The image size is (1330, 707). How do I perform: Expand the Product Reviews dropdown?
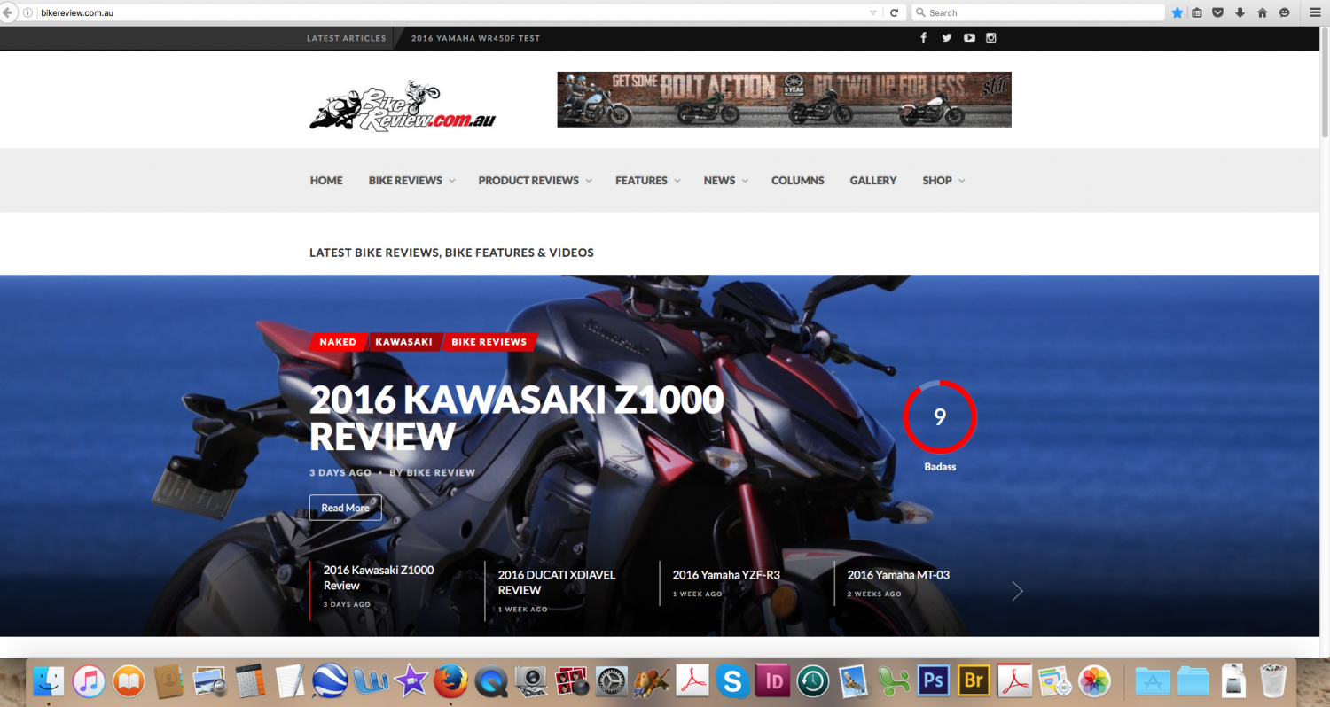[535, 180]
